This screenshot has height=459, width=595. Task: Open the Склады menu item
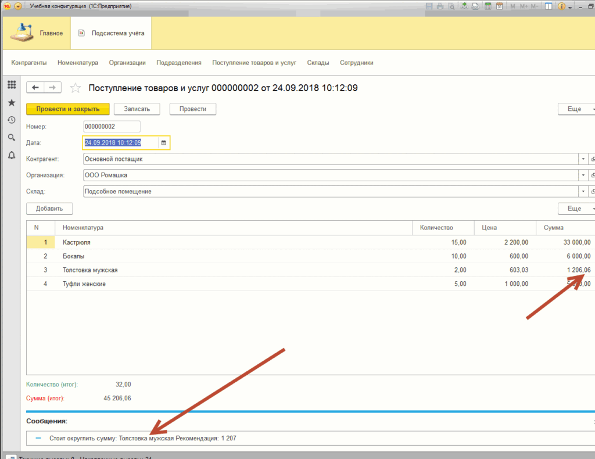coord(318,63)
